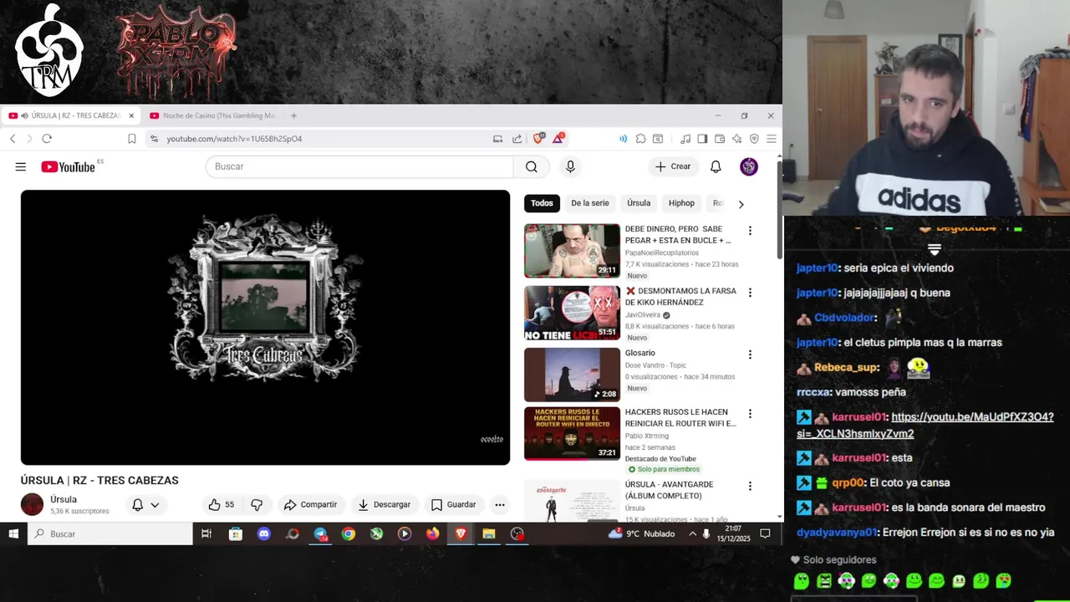Open Brave Rewards triangle icon
This screenshot has width=1070, height=602.
click(x=558, y=139)
